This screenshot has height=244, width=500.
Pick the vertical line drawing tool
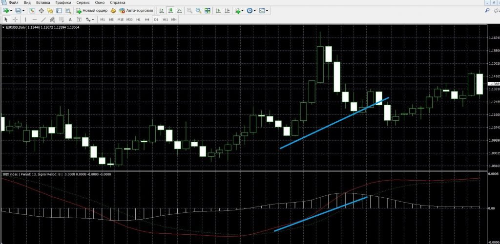pos(26,19)
